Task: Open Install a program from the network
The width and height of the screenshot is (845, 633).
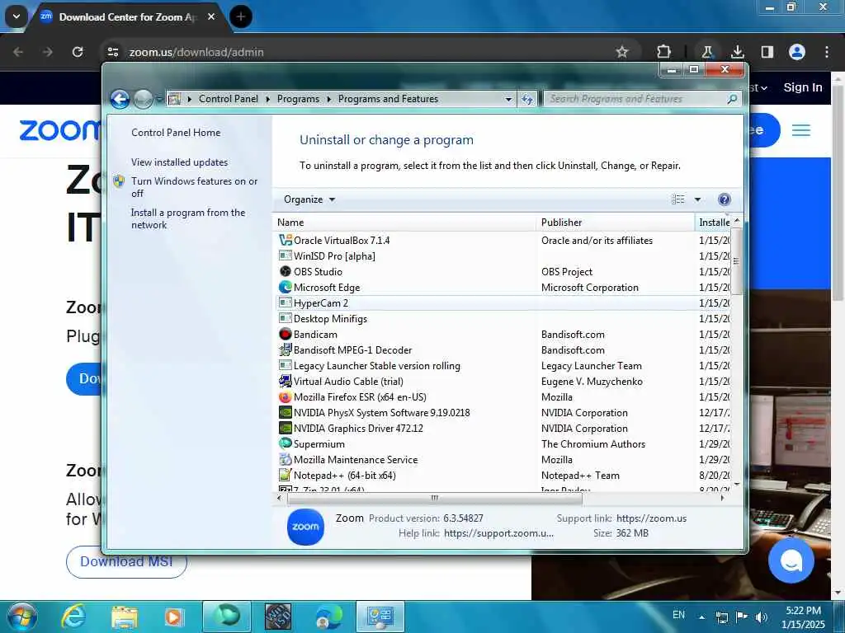Action: 188,218
